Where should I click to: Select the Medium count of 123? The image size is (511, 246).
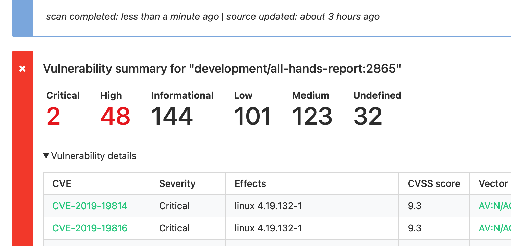tap(312, 117)
